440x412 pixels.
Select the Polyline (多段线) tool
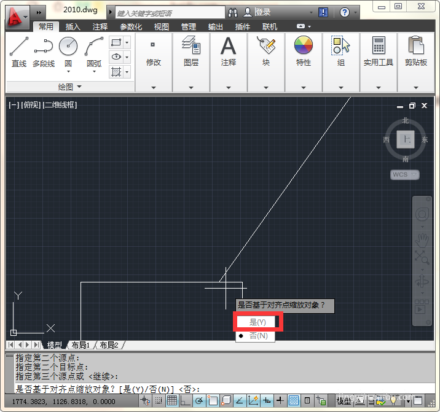(x=44, y=52)
